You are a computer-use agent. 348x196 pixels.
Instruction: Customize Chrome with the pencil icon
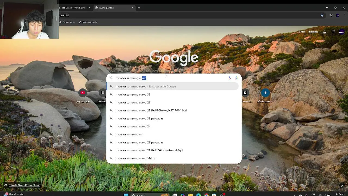pos(342,186)
